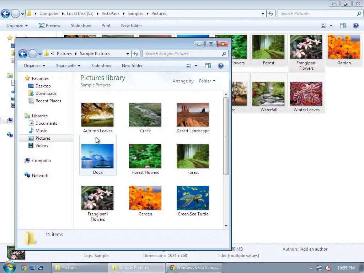Click Local Disk (C:) breadcrumb
Screen dimensions: 364x273
coord(80,14)
